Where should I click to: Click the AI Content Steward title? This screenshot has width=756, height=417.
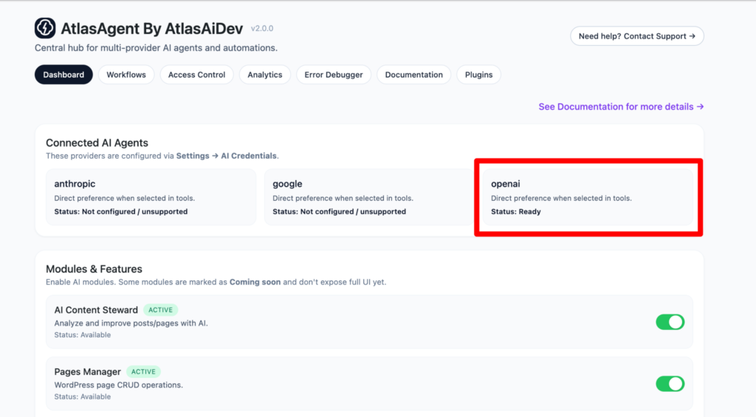tap(96, 310)
